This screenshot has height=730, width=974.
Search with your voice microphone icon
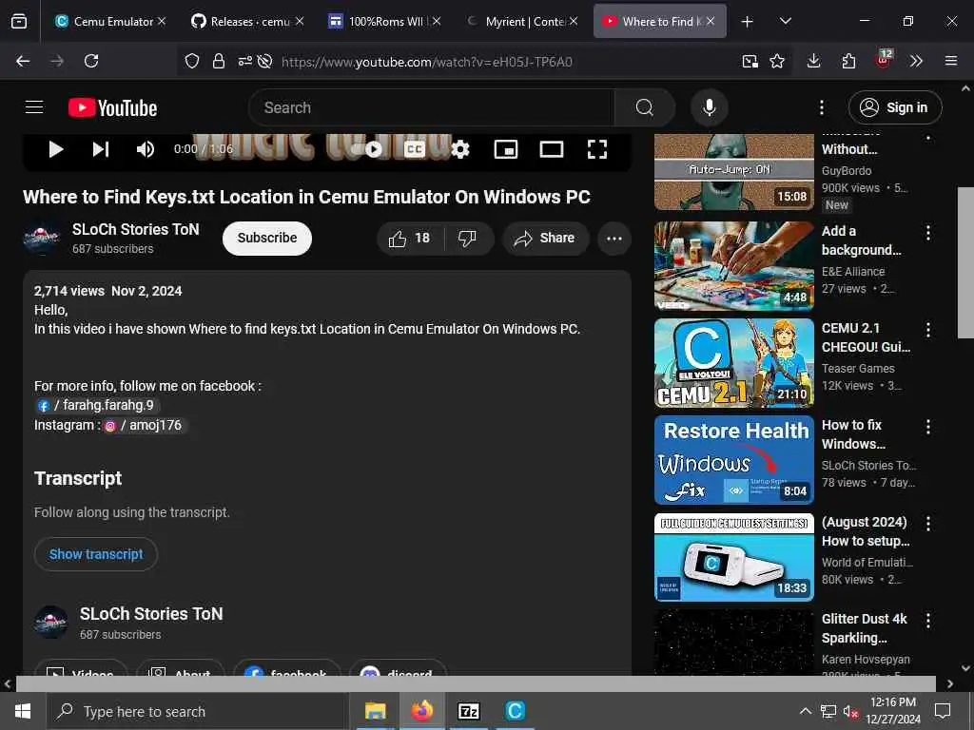709,107
